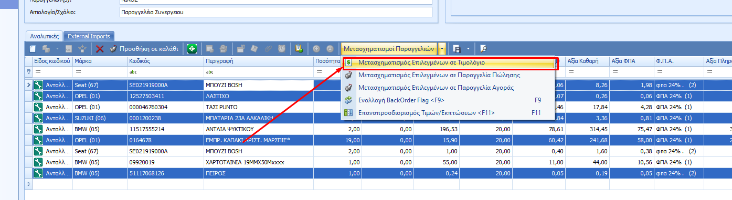Click the green left-arrow toolbar icon
The height and width of the screenshot is (200, 732).
point(192,49)
